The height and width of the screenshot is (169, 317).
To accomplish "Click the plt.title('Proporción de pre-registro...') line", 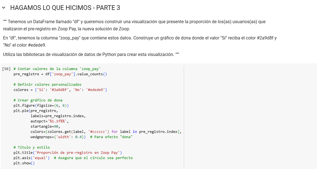I will (x=68, y=153).
